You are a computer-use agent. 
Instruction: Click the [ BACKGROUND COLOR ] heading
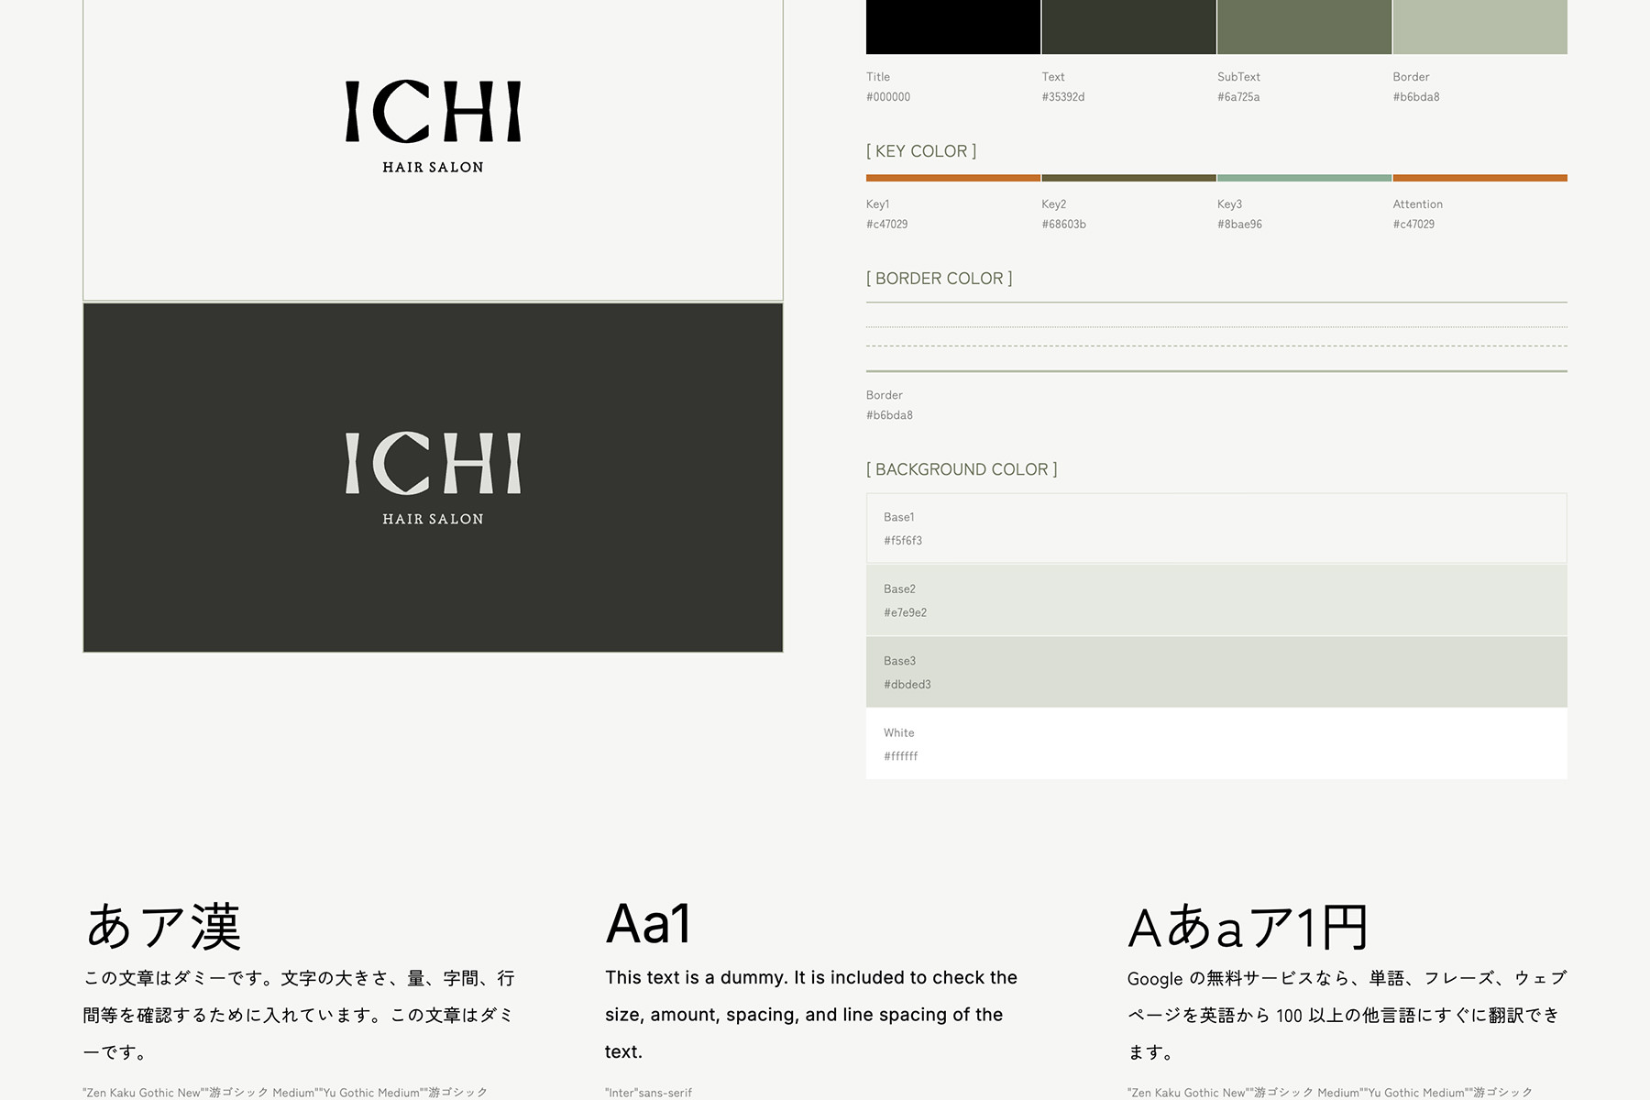962,469
